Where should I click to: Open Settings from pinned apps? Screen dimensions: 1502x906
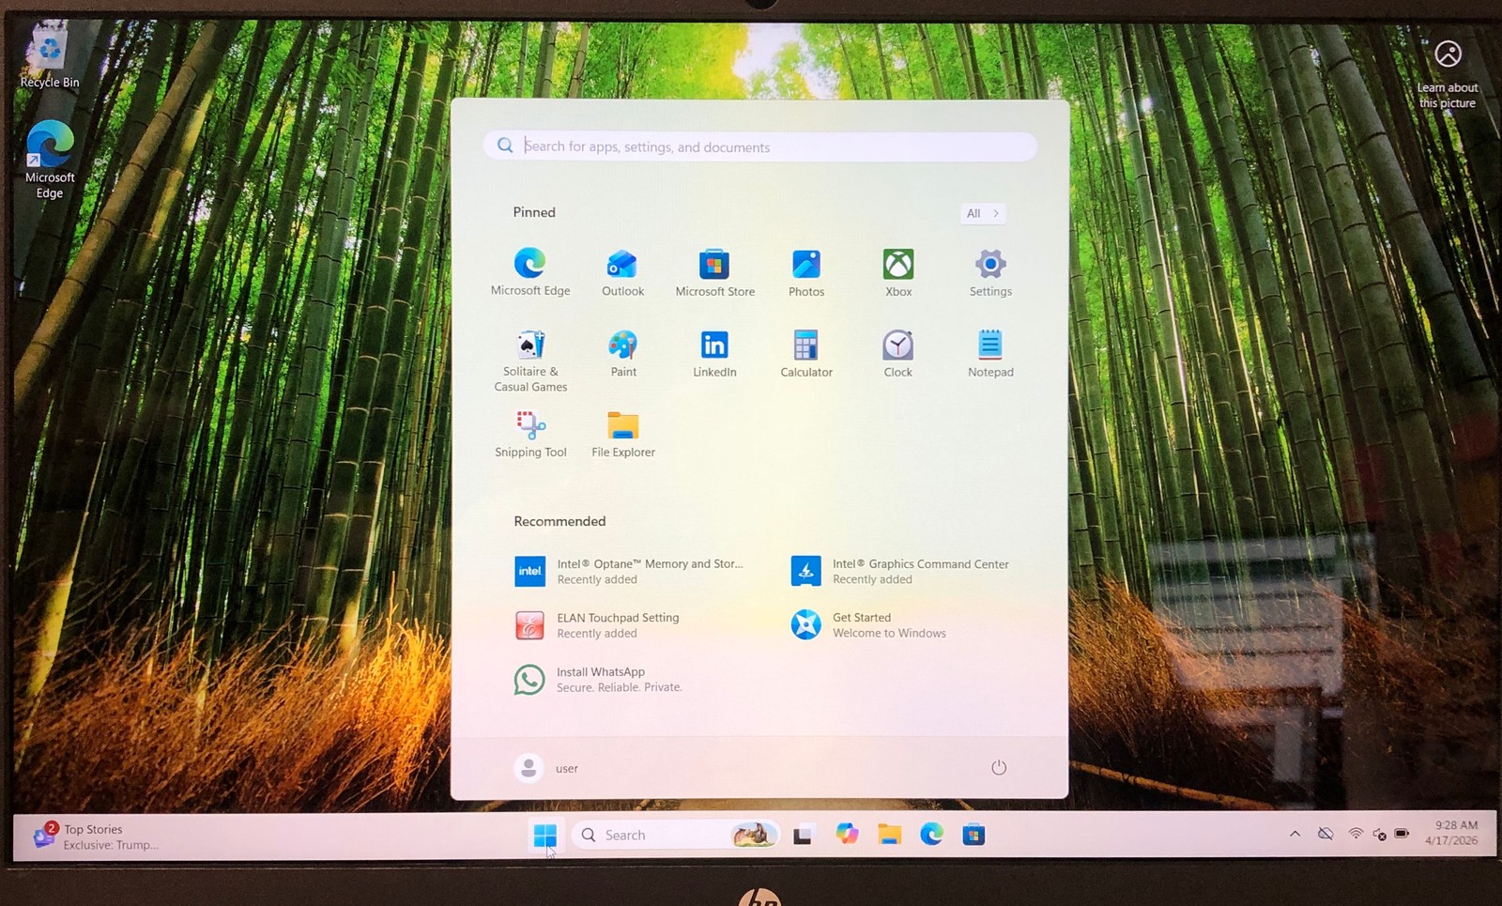[x=990, y=273]
